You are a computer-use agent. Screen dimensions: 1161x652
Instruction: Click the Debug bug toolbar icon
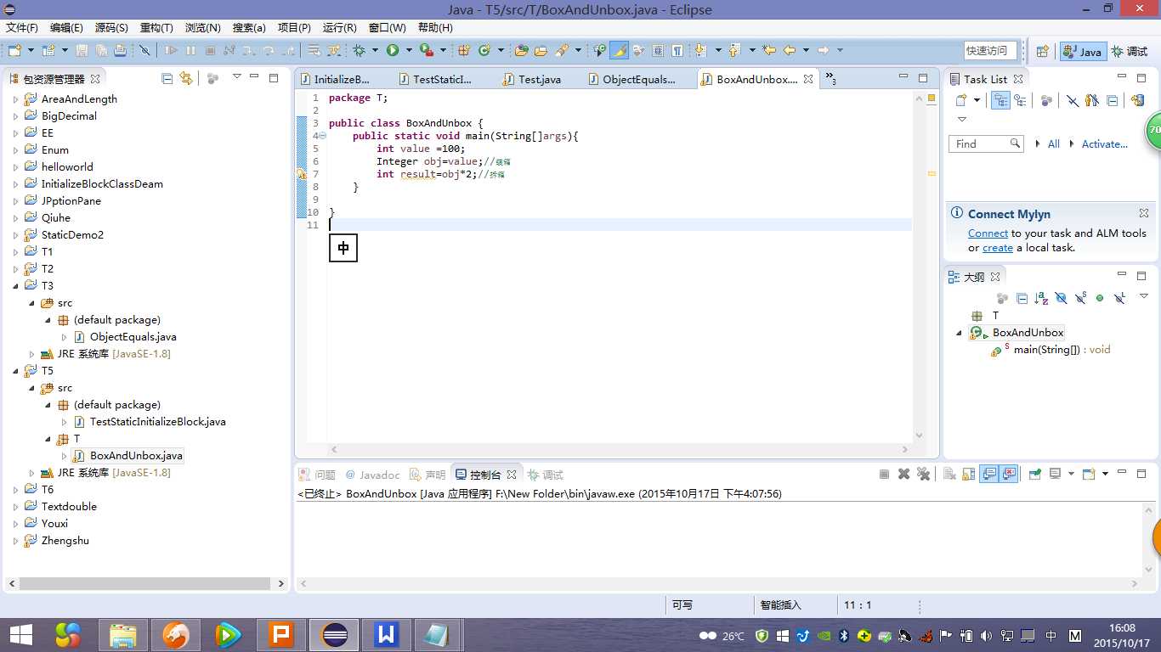click(x=358, y=50)
